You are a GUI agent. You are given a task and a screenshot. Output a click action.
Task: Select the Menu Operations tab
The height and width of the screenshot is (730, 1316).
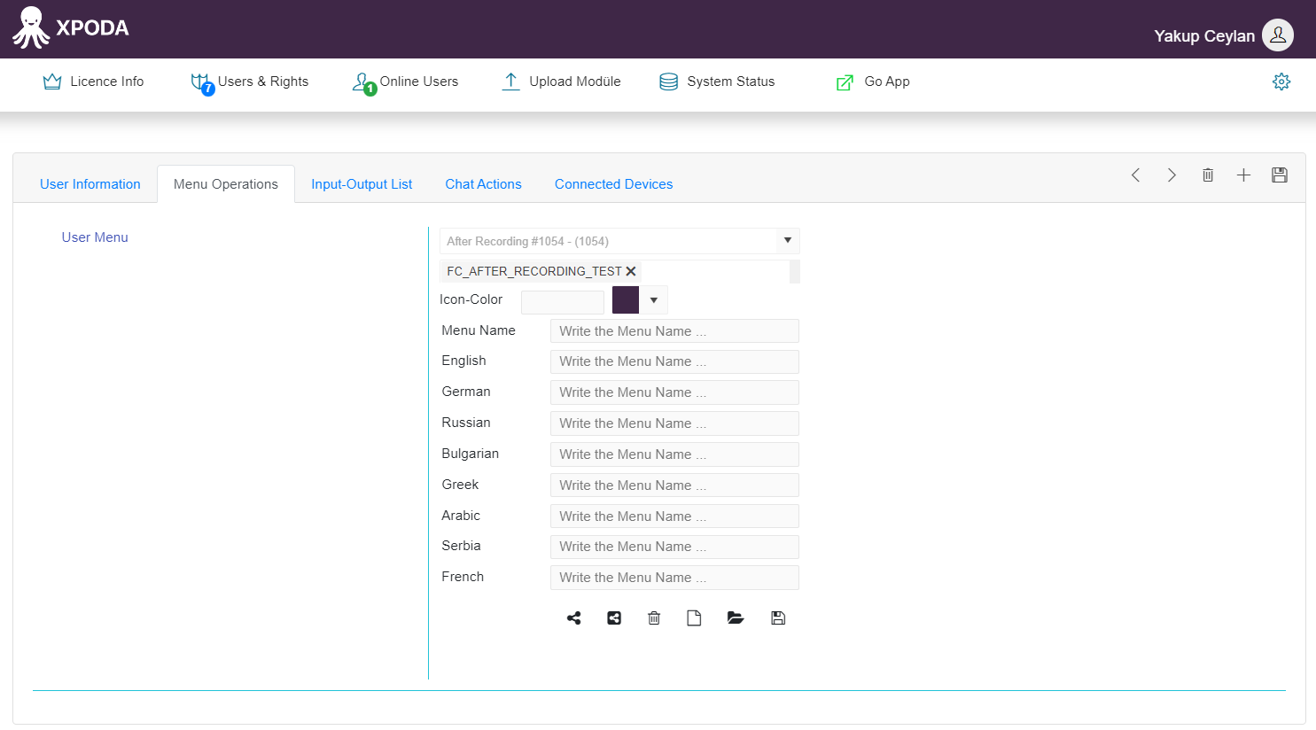[226, 184]
